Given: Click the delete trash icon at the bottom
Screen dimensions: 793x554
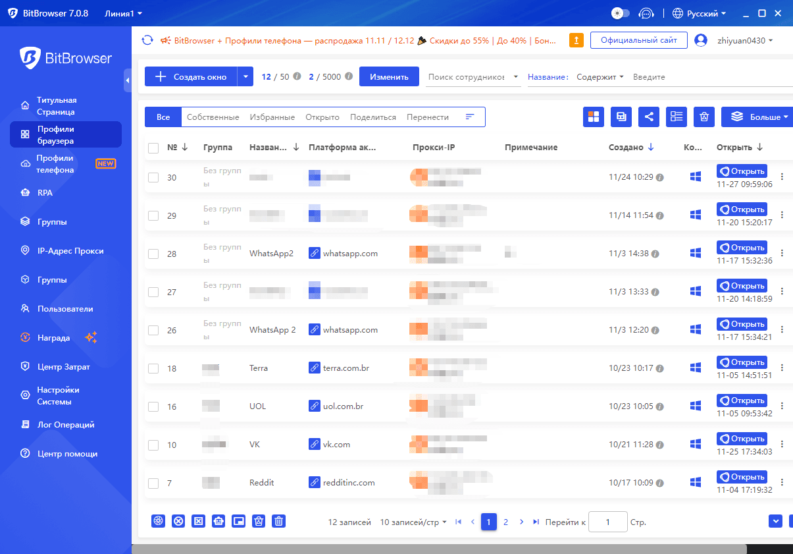Looking at the screenshot, I should click(x=278, y=521).
